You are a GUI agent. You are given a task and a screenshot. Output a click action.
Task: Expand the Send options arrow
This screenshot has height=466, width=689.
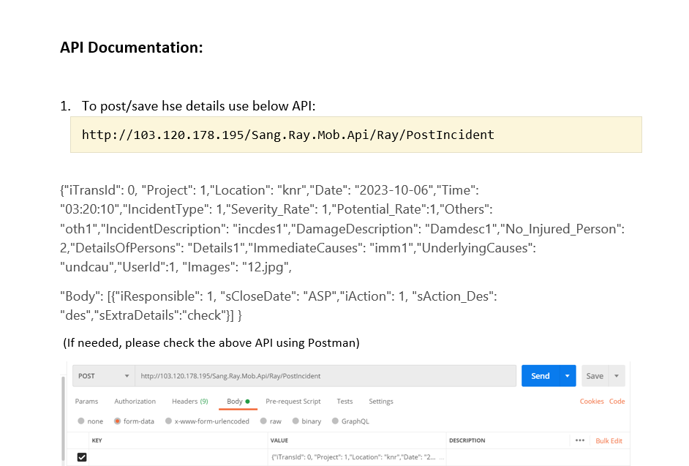click(566, 376)
